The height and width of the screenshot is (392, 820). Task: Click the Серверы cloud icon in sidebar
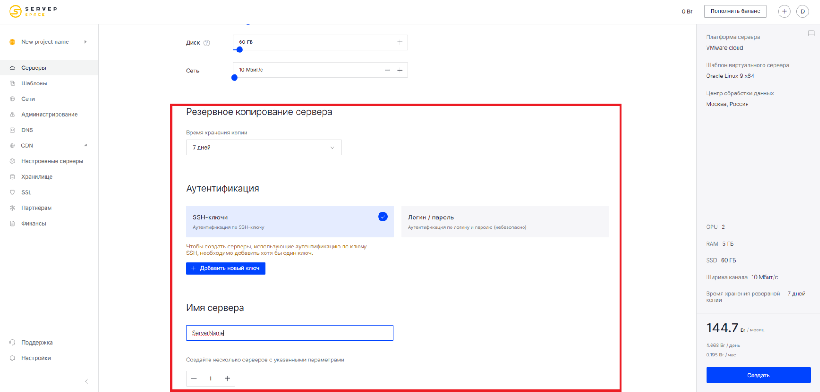click(12, 68)
